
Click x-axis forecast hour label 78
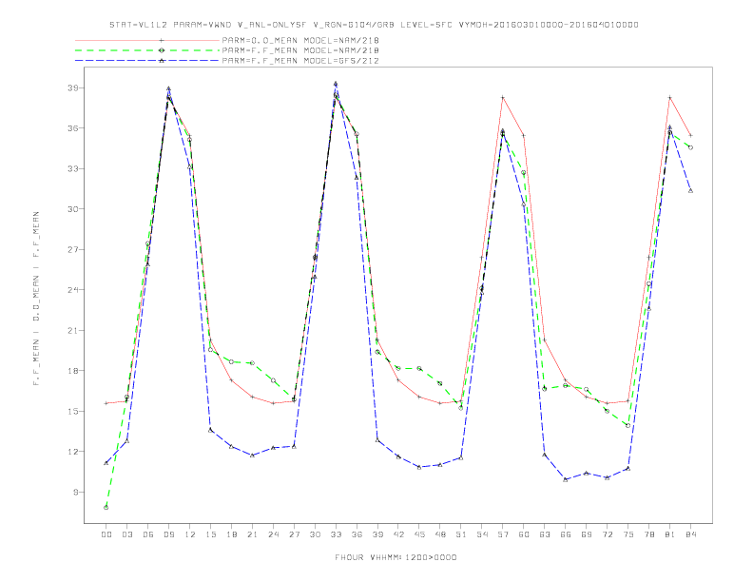click(648, 534)
